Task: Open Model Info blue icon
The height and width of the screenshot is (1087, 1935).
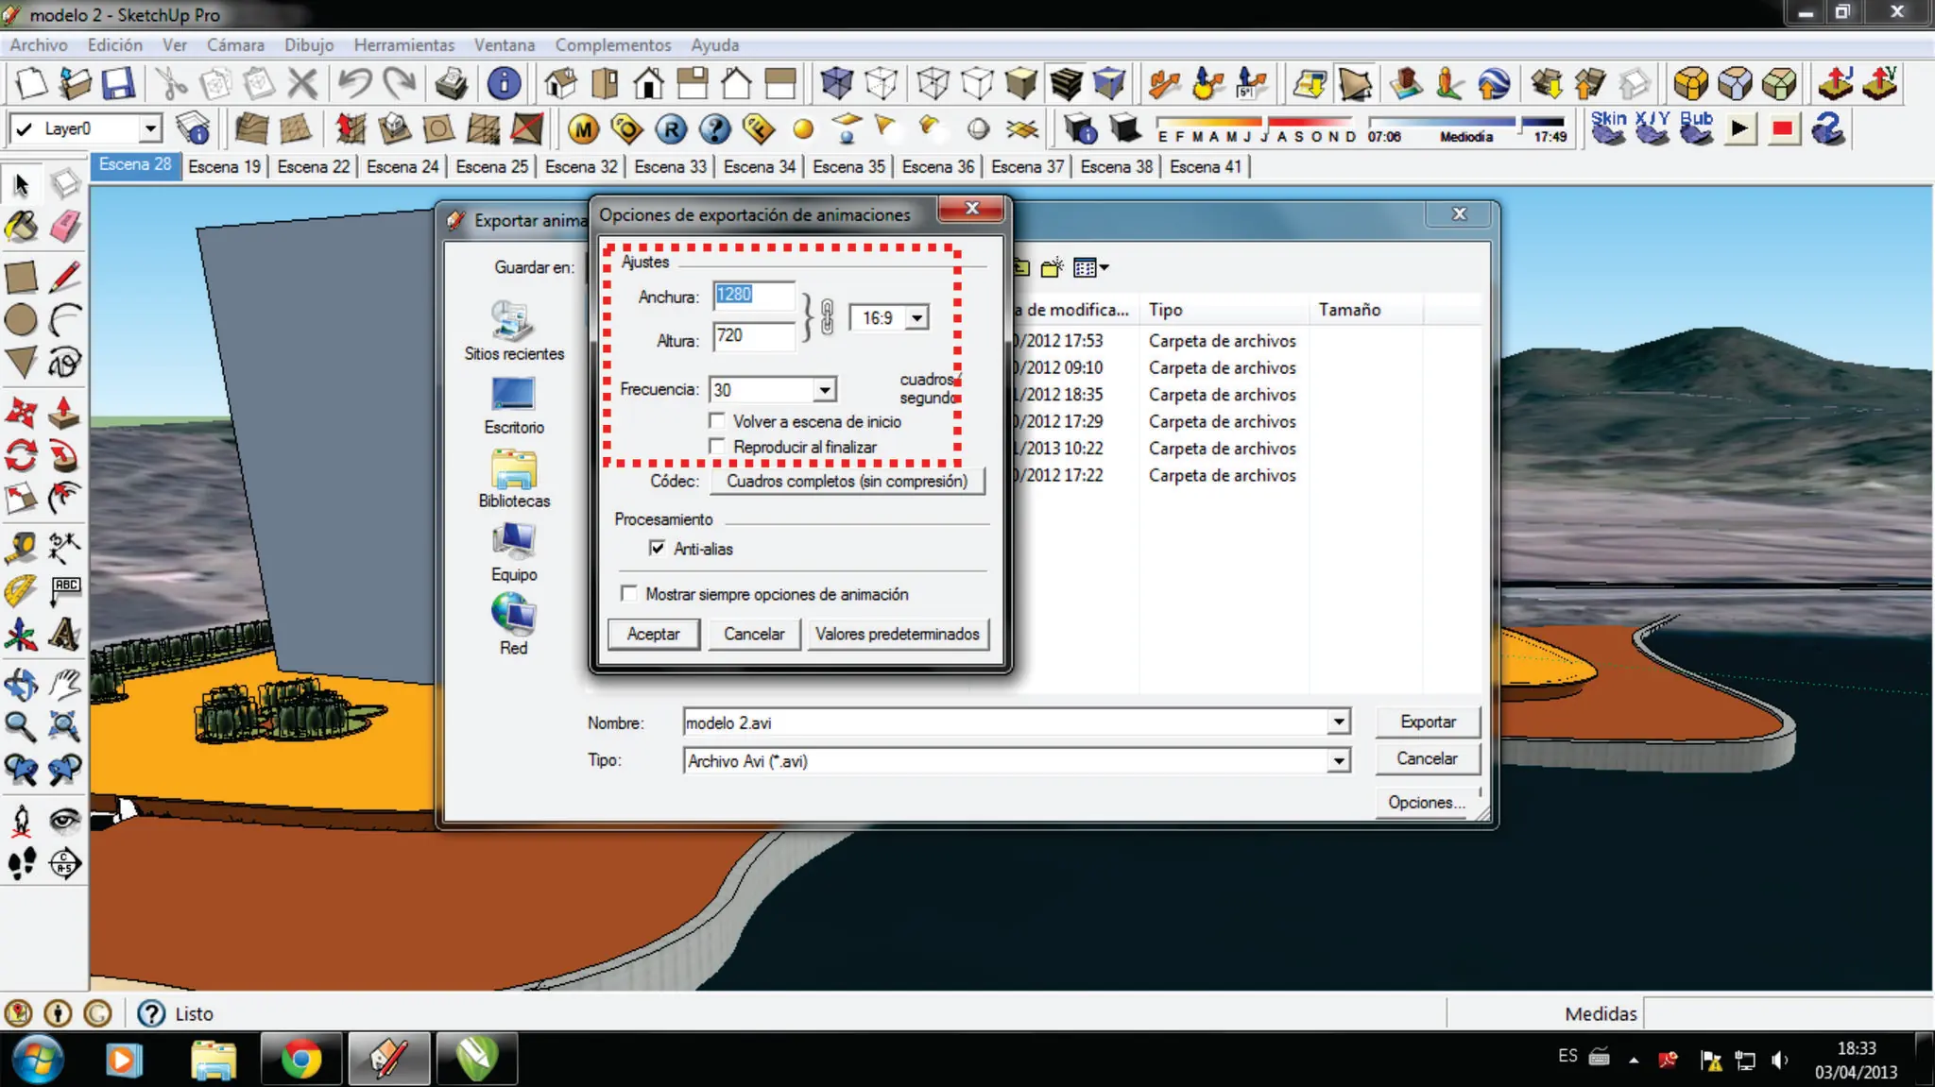Action: coord(504,84)
